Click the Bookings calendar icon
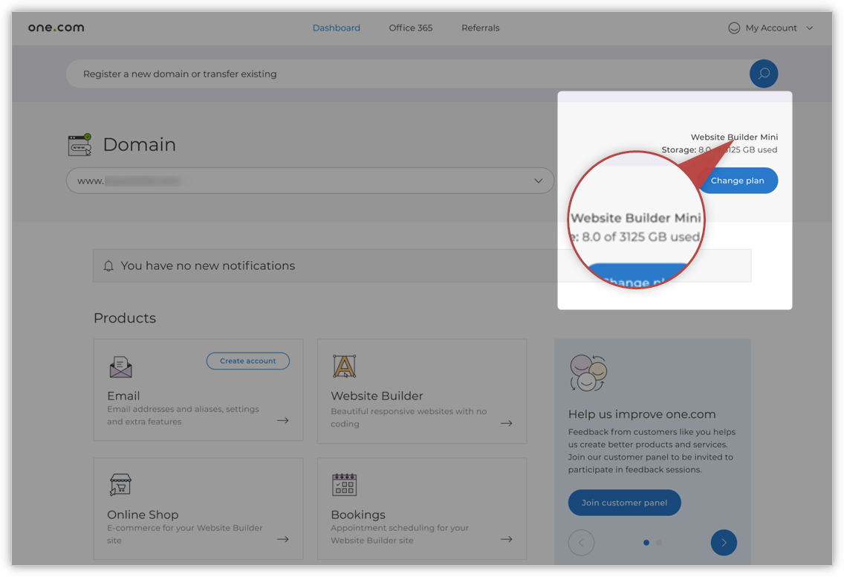 pos(344,485)
